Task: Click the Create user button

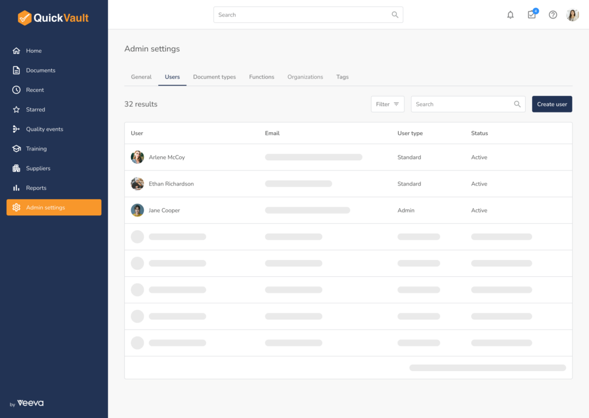Action: [x=552, y=104]
